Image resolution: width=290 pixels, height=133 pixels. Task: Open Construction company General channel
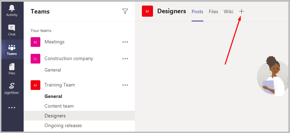tap(53, 70)
